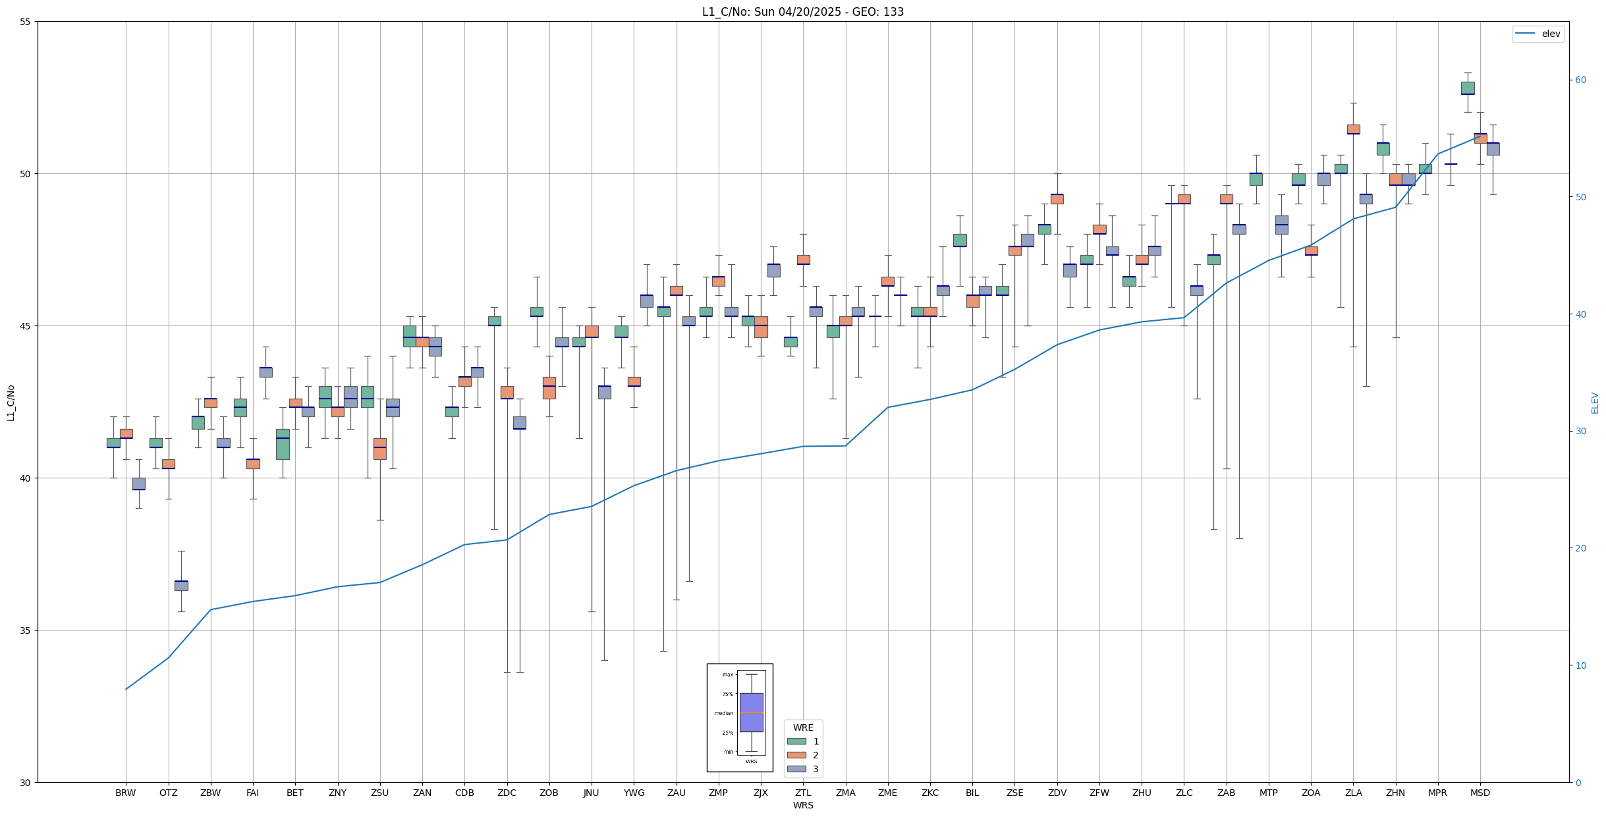Click the purple box in the boxplot key
Viewport: 1606px width, 817px height.
click(x=751, y=712)
